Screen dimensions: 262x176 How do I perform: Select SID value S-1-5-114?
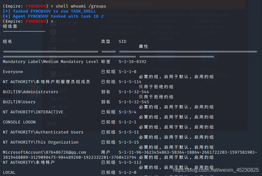[130, 82]
